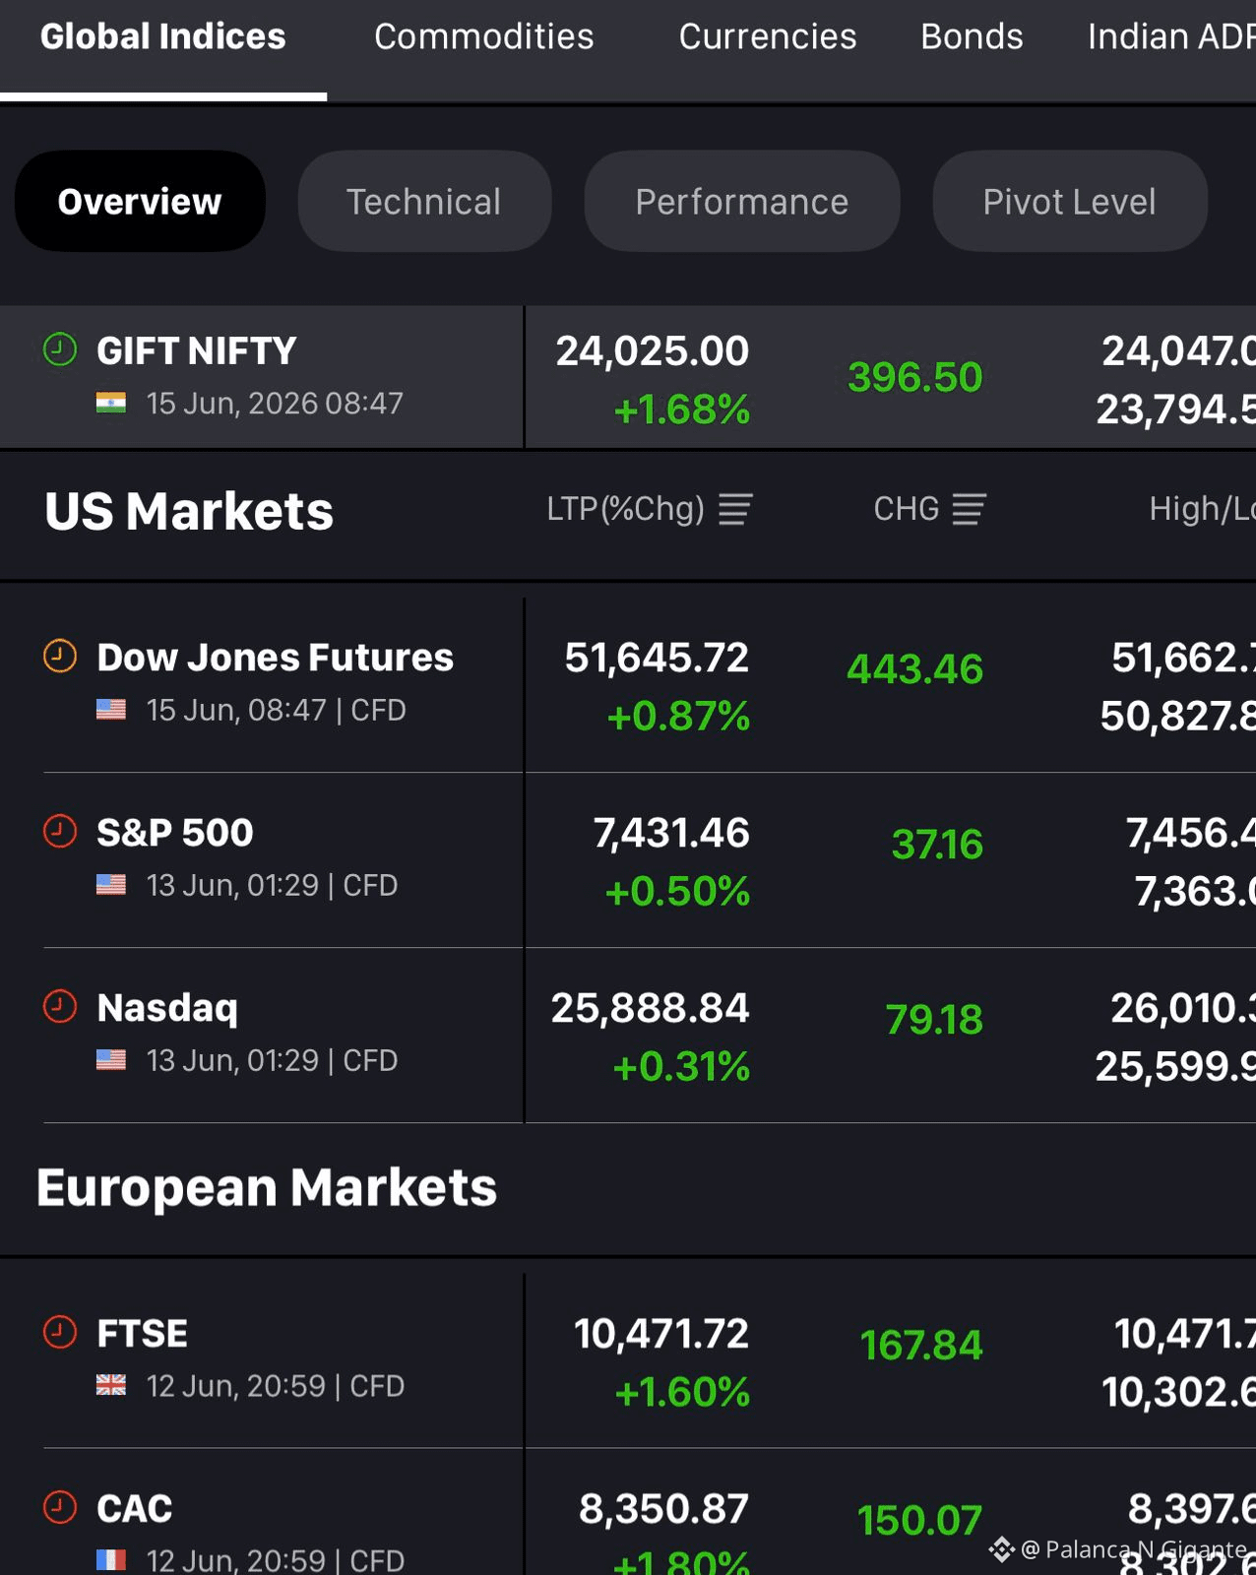Select the Overview pill
The height and width of the screenshot is (1575, 1256).
pyautogui.click(x=140, y=201)
